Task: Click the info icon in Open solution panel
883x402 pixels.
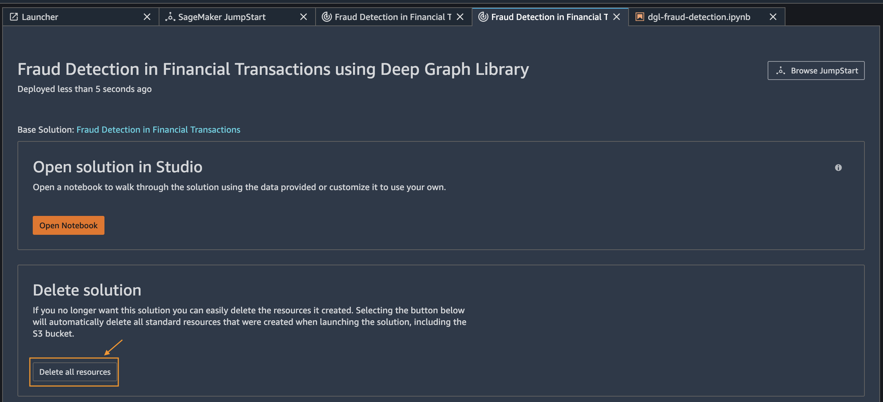Action: [838, 168]
